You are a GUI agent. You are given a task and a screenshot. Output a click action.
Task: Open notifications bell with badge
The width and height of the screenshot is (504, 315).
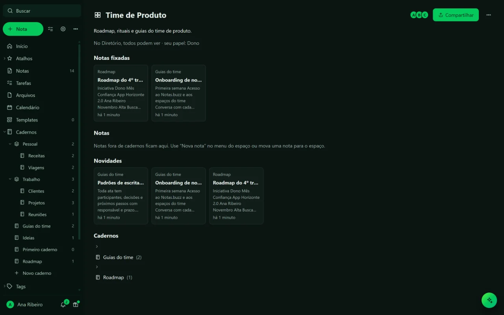63,305
